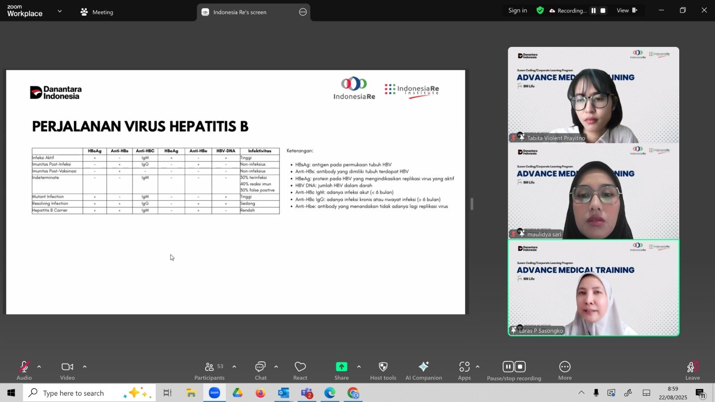The image size is (715, 402).
Task: Open Host tools shield
Action: tap(383, 371)
